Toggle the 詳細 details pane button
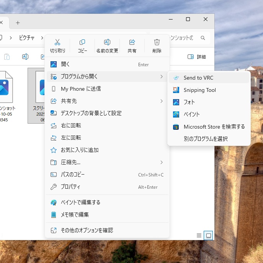The height and width of the screenshot is (263, 263). pyautogui.click(x=196, y=57)
